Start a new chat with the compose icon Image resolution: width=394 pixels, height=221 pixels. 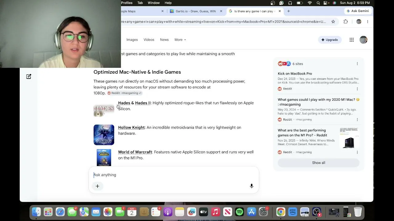[29, 76]
